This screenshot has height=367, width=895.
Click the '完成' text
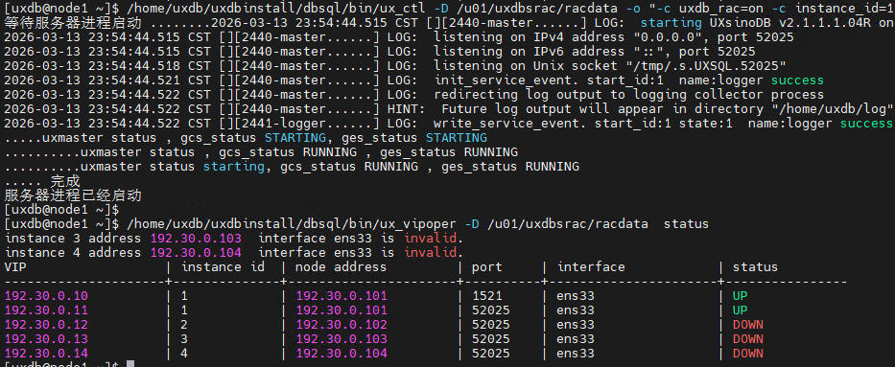[65, 181]
